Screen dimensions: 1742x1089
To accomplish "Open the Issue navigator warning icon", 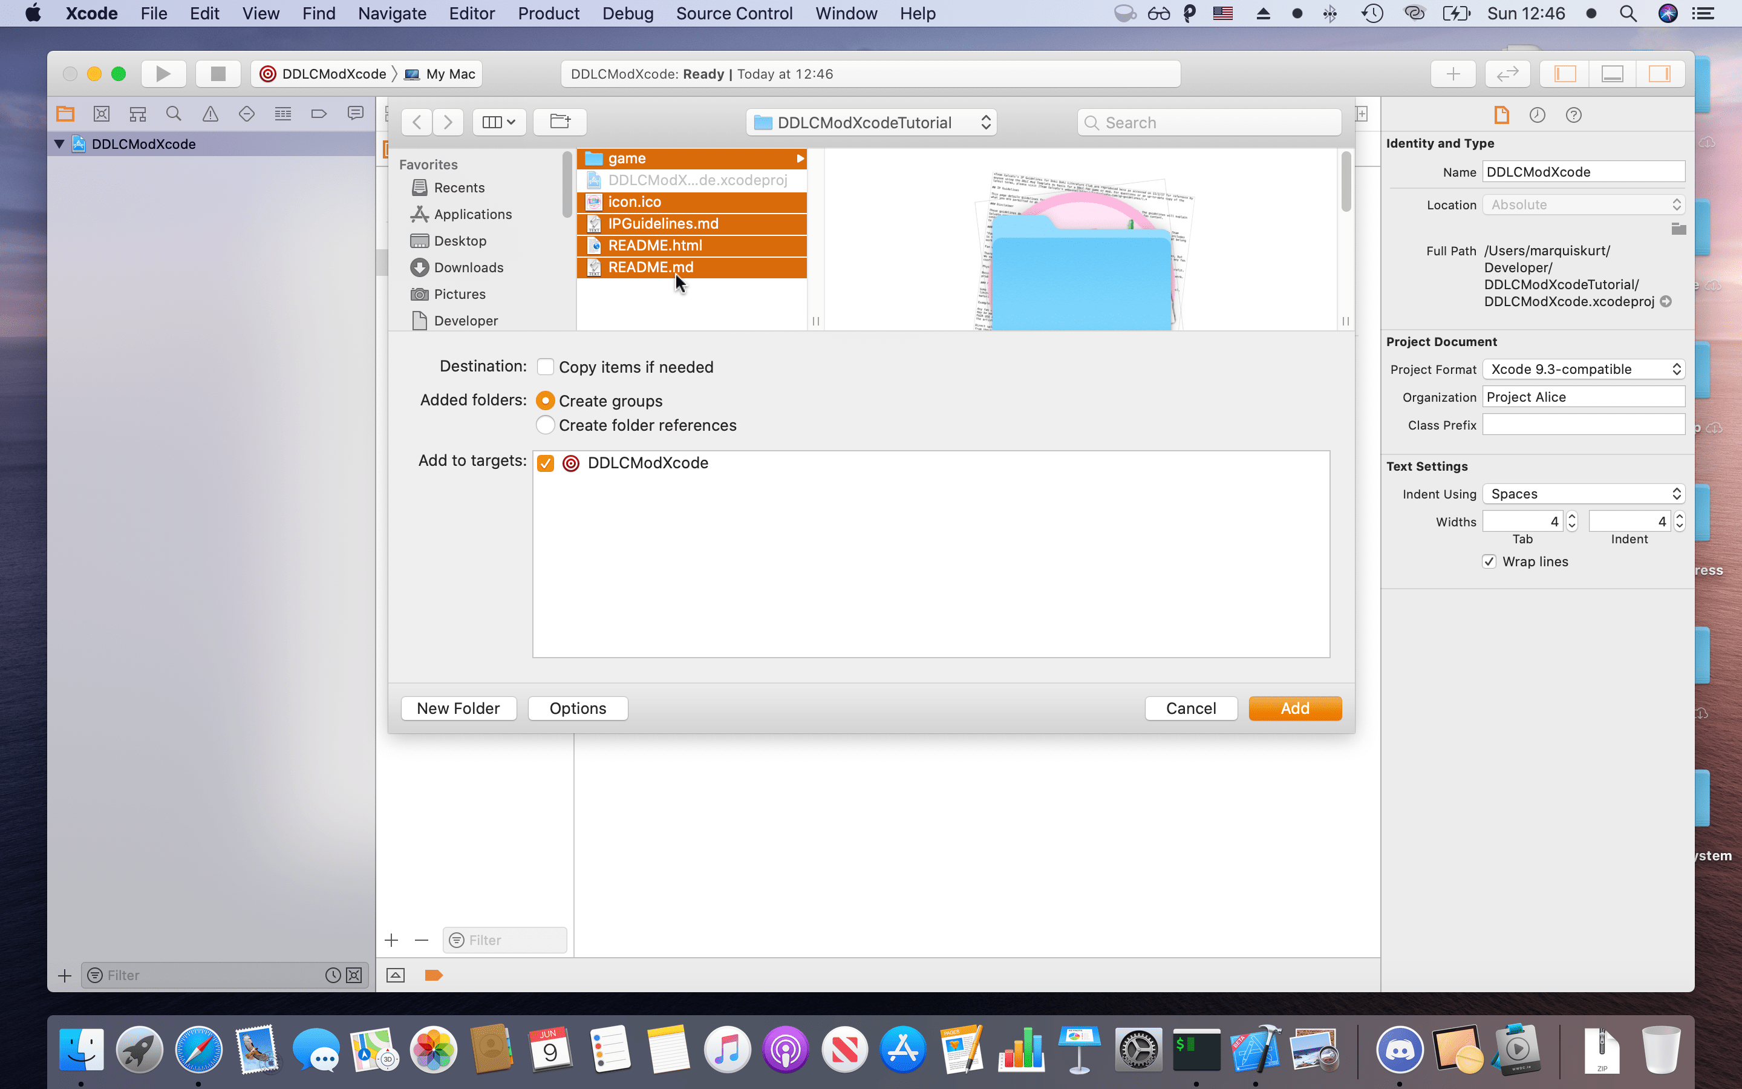I will point(210,114).
